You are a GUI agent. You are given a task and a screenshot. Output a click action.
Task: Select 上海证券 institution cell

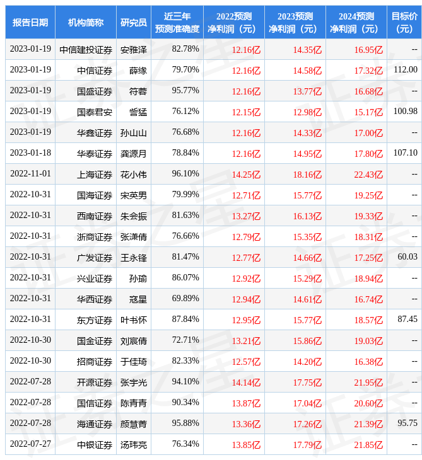[86, 175]
